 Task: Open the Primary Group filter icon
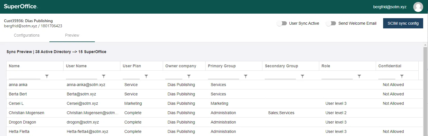point(246,76)
